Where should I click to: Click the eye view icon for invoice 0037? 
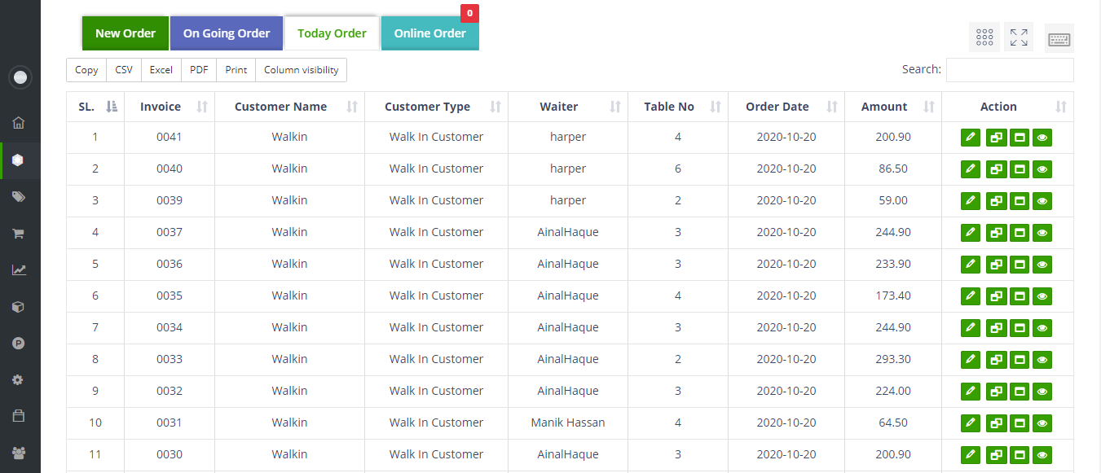(x=1042, y=233)
